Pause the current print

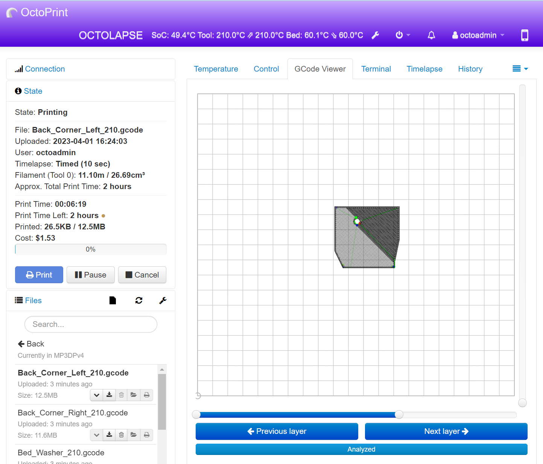(91, 275)
